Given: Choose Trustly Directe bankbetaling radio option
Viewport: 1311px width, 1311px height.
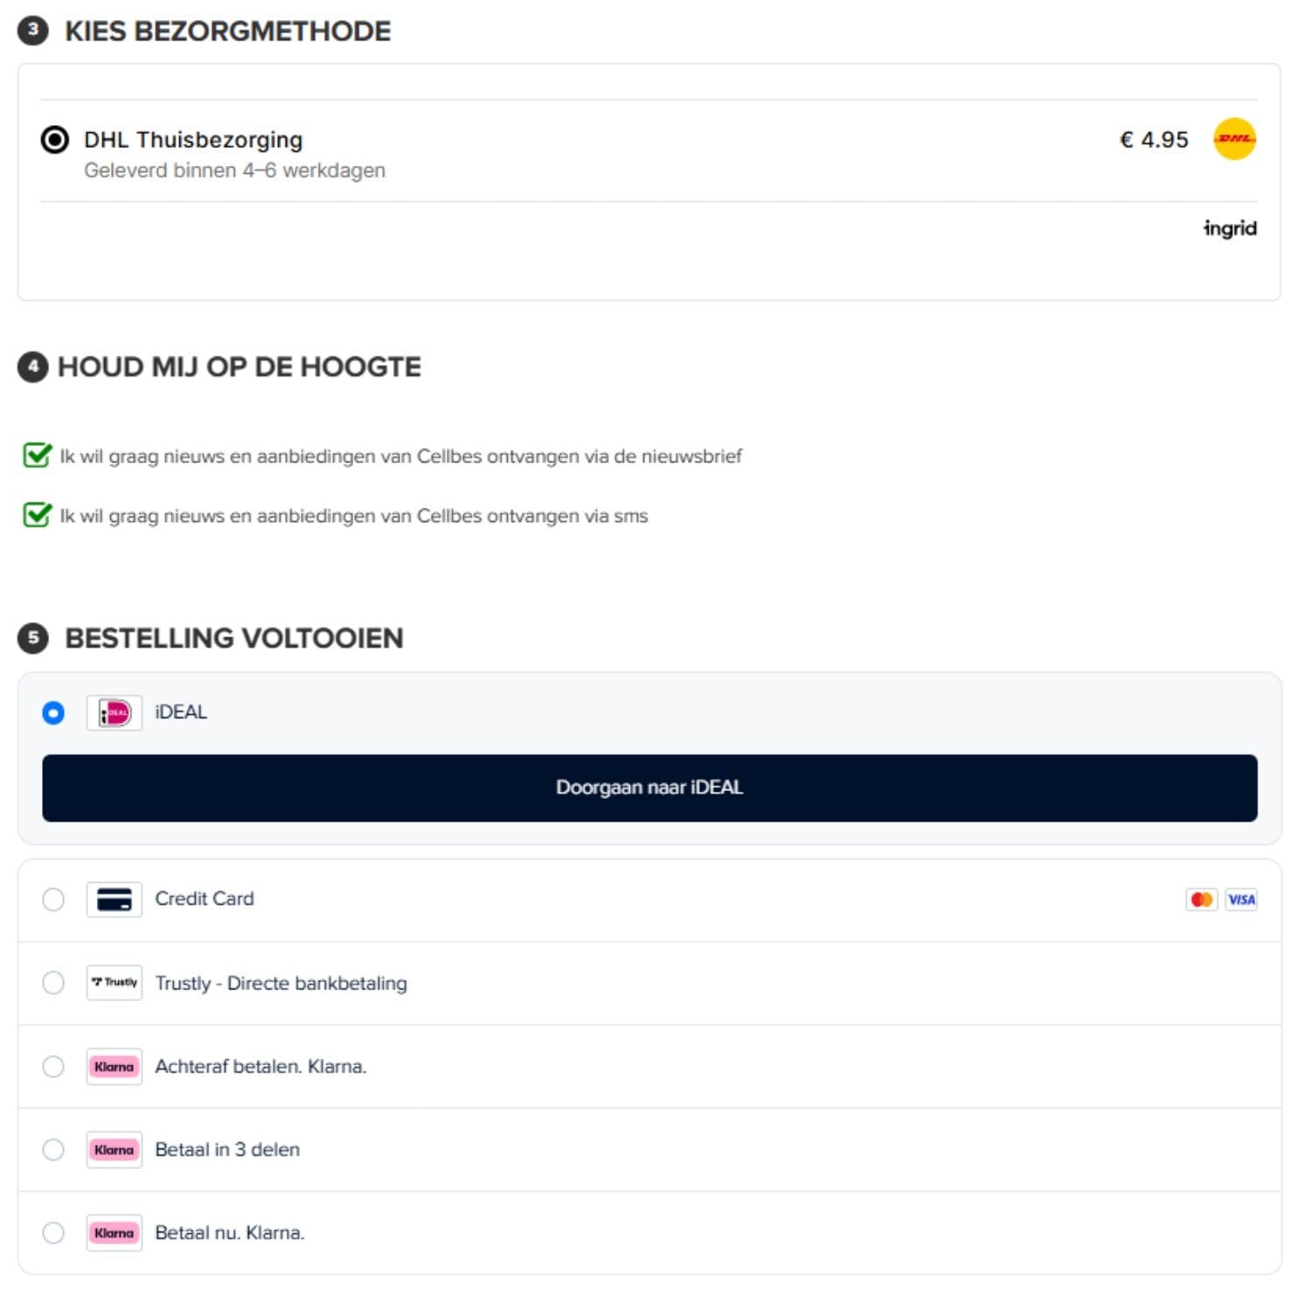Looking at the screenshot, I should [53, 982].
